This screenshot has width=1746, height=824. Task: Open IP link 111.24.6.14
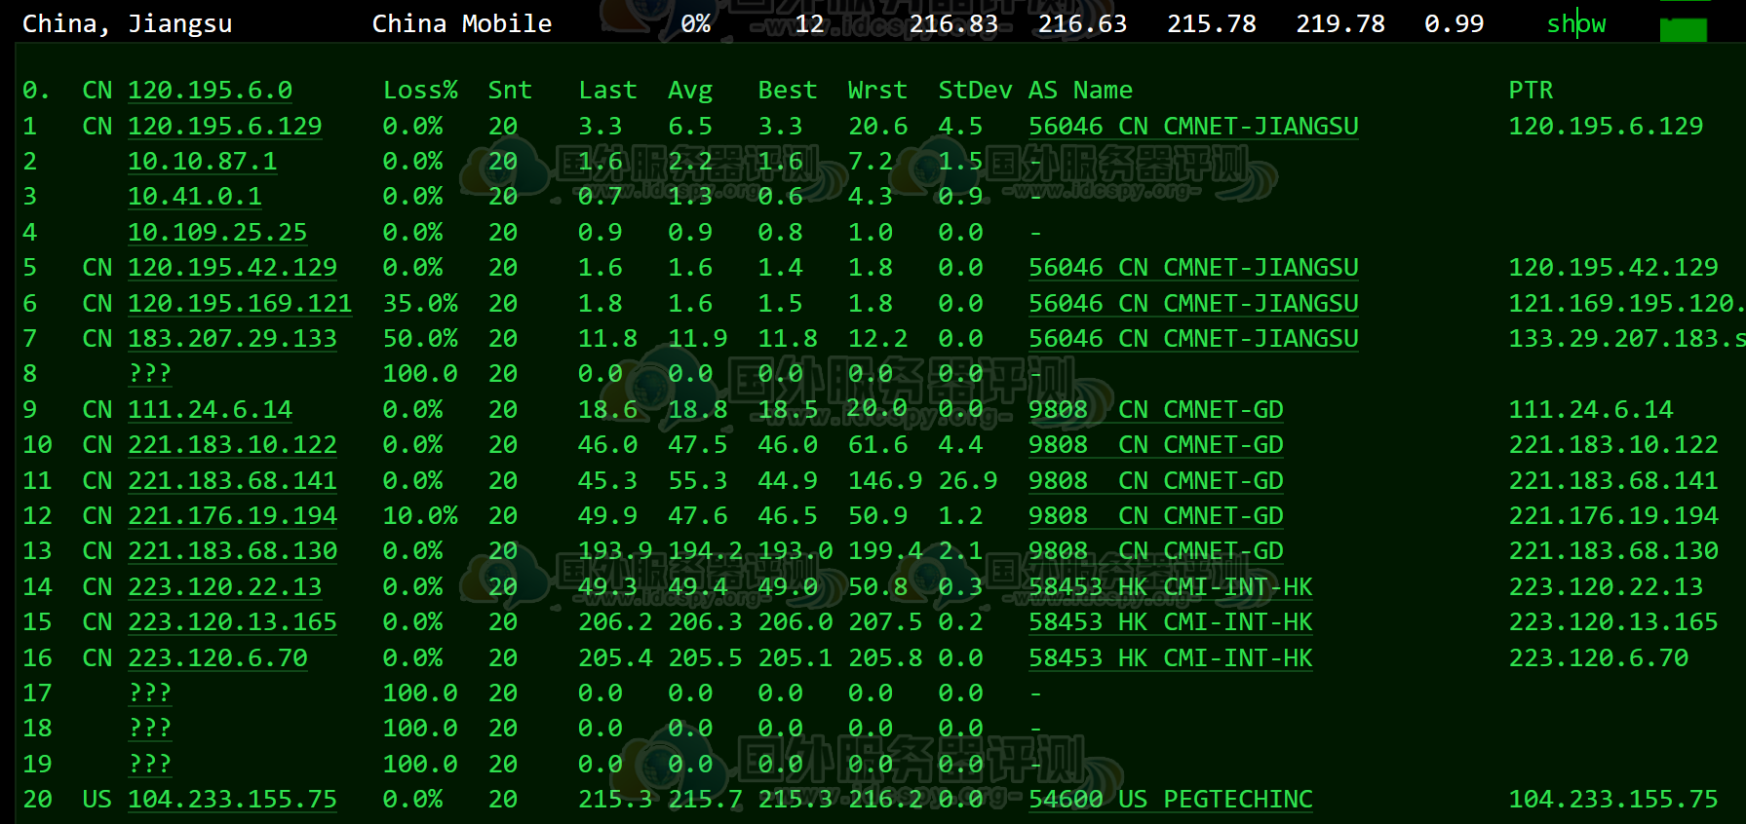click(x=210, y=410)
